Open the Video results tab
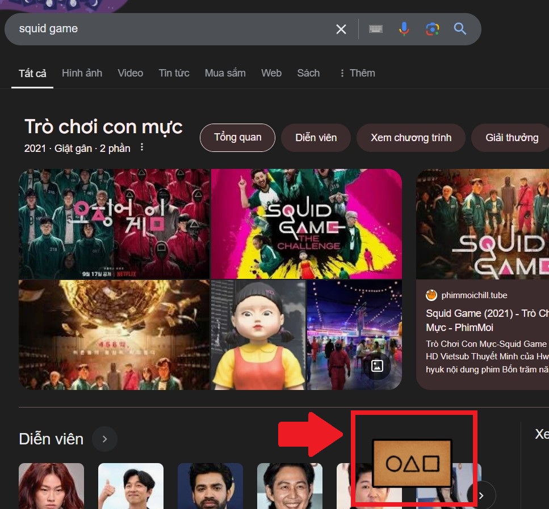Screen dimensions: 549x509 [x=130, y=73]
